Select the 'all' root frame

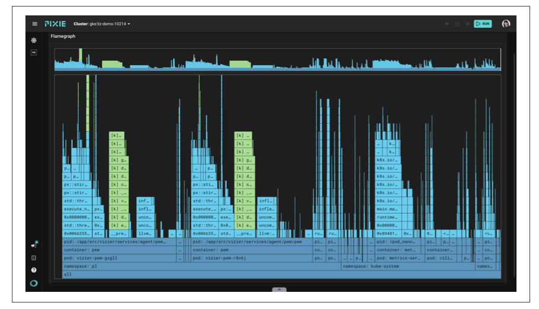[281, 275]
